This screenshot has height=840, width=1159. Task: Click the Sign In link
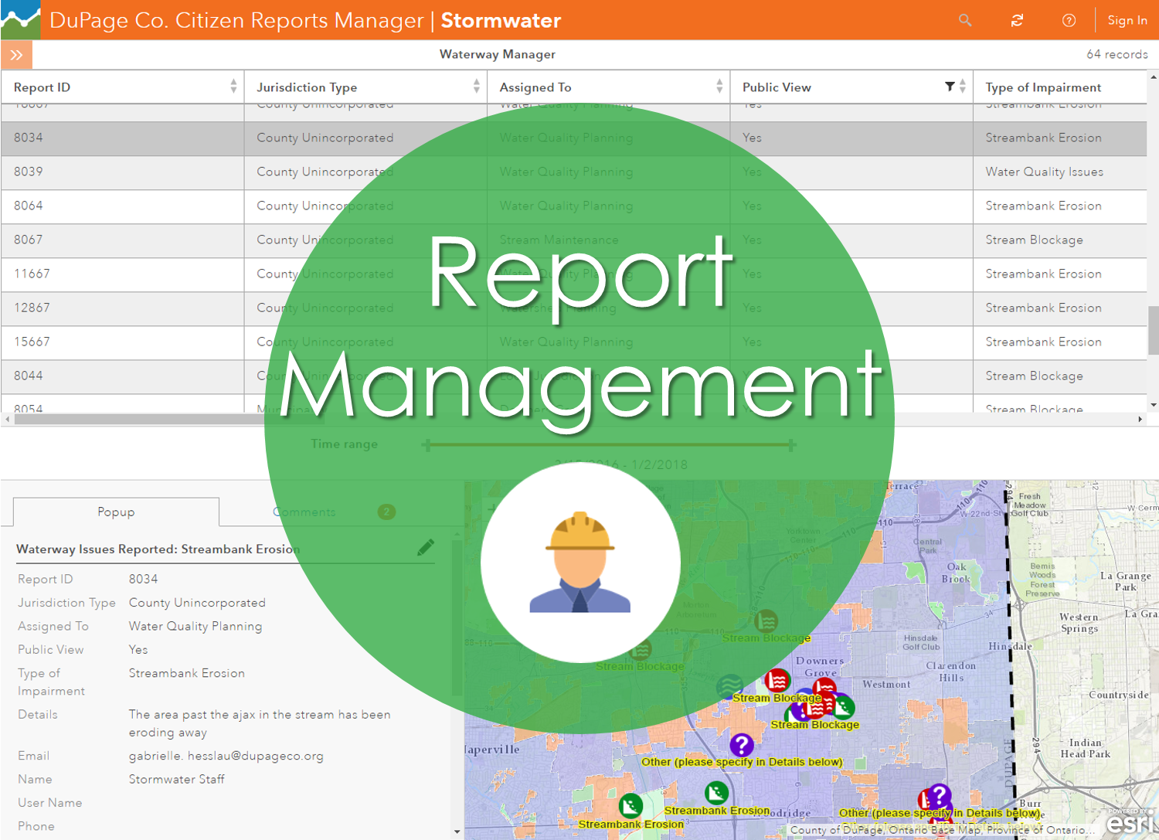1127,20
